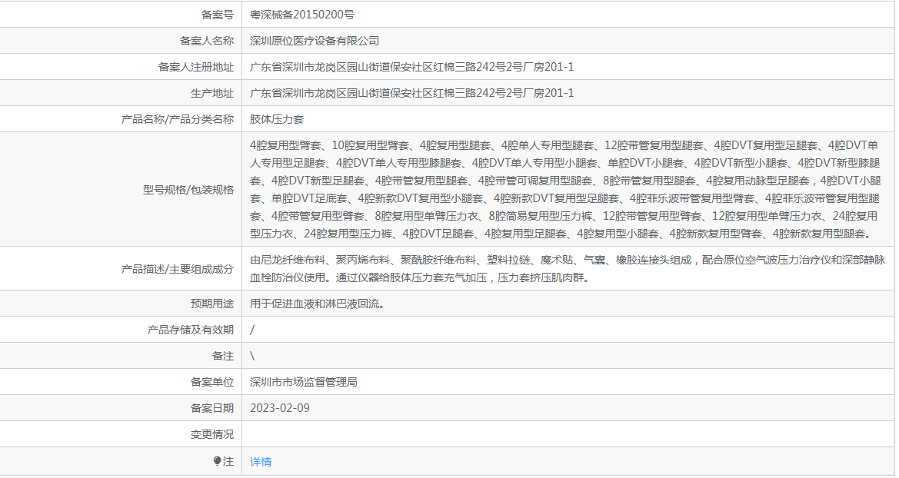The width and height of the screenshot is (899, 478).
Task: Click the 备案单位 label
Action: 212,382
